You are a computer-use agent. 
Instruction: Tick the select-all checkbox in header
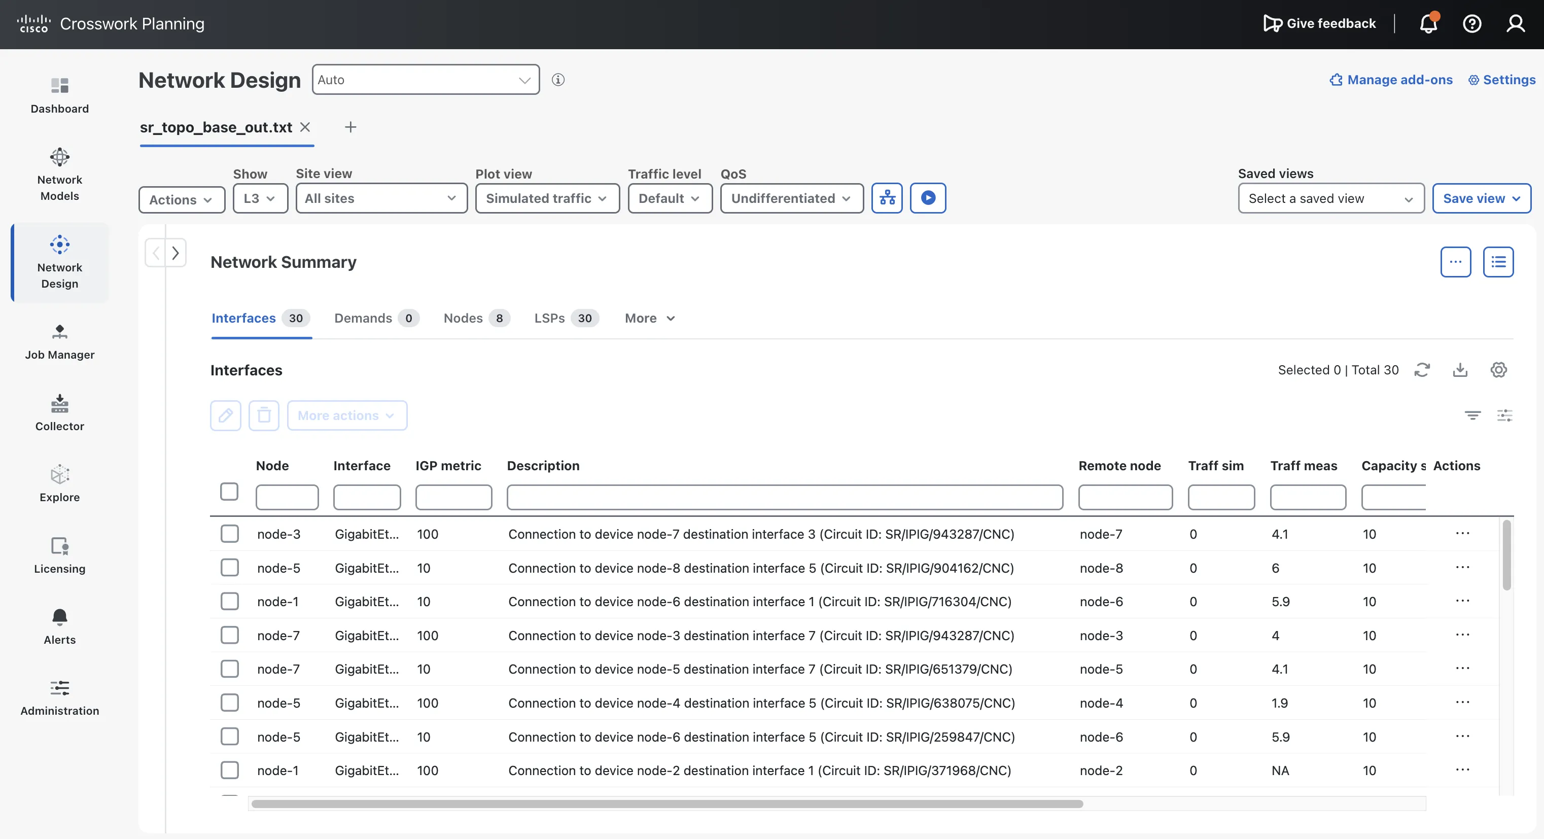[229, 492]
